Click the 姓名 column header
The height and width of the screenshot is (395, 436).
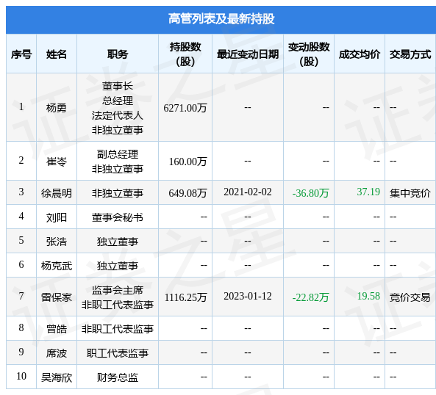click(x=57, y=54)
